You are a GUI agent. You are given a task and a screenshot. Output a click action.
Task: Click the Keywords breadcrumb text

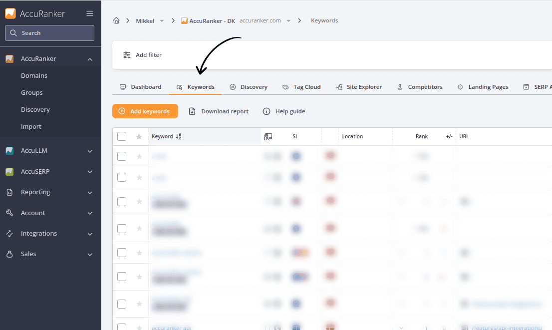324,20
